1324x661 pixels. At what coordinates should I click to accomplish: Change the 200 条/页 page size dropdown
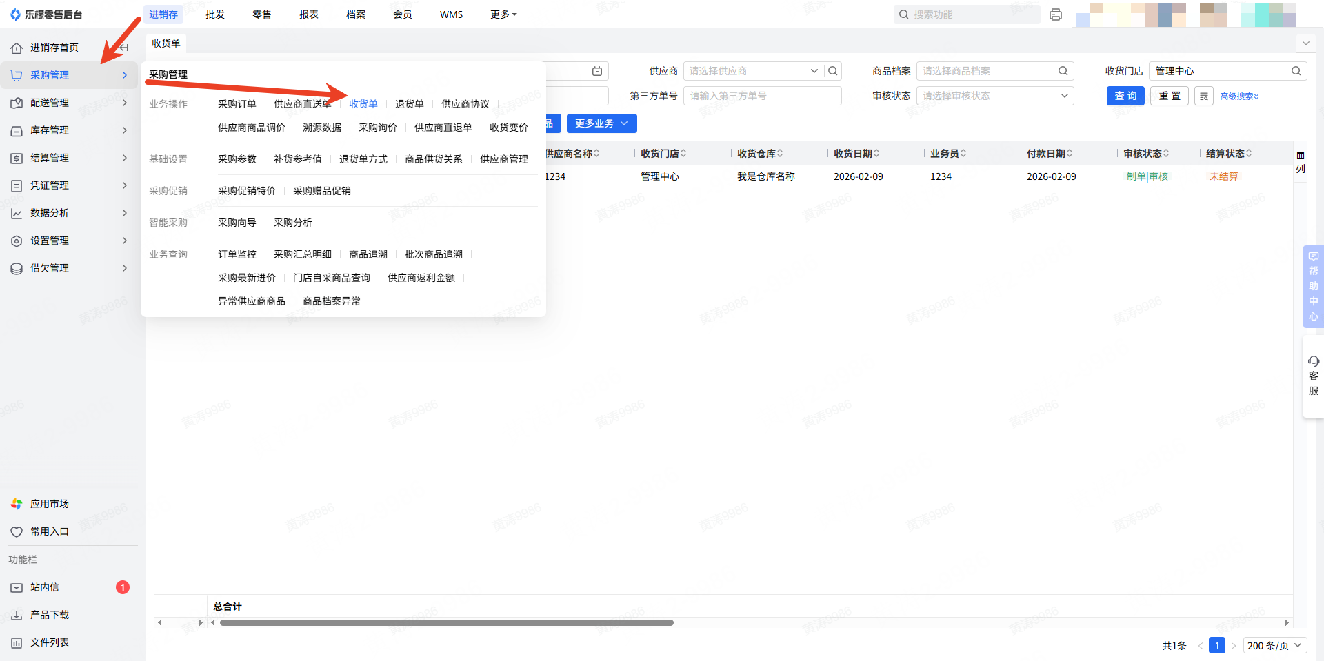(1275, 646)
